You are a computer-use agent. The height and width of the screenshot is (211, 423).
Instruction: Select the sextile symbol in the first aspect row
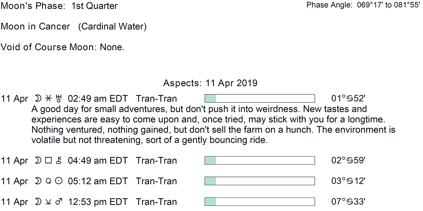tap(48, 99)
